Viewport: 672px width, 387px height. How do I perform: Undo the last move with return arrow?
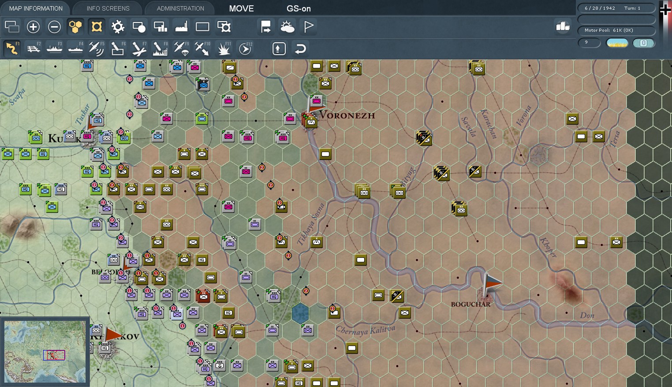tap(300, 48)
